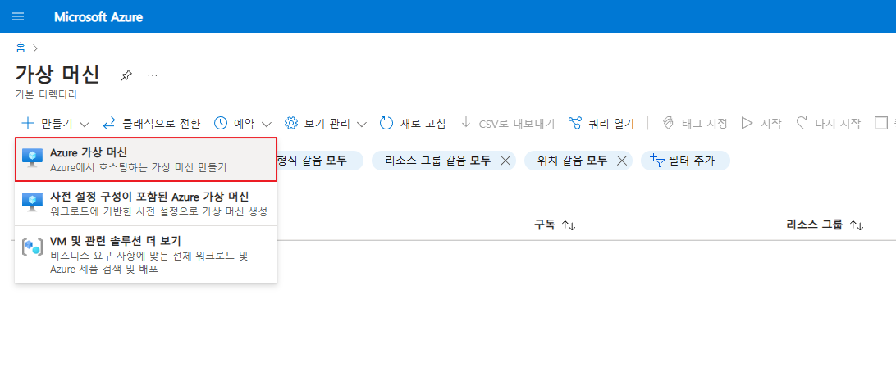The height and width of the screenshot is (381, 896).
Task: Expand the 만들기 dropdown chevron
Action: [84, 124]
